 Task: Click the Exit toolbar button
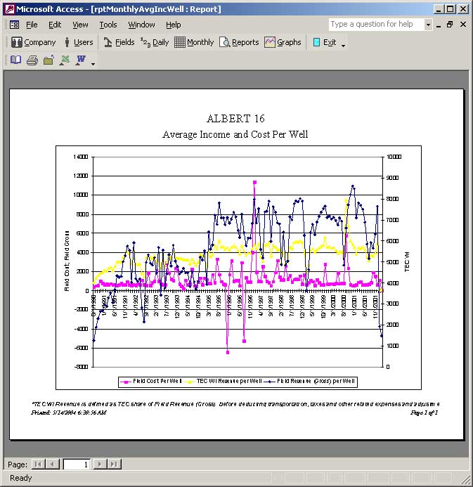tap(324, 42)
